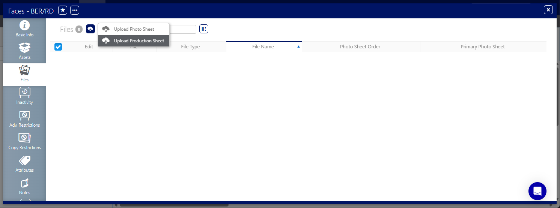Toggle the select-all files checkbox
Screen dimensions: 560x208
[x=58, y=47]
